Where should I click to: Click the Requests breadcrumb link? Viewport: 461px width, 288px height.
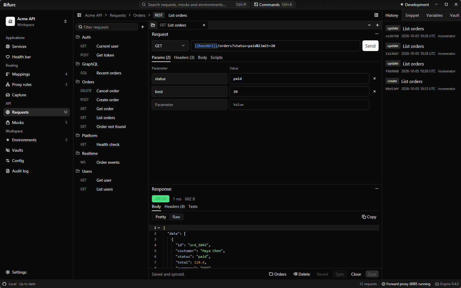(x=118, y=15)
